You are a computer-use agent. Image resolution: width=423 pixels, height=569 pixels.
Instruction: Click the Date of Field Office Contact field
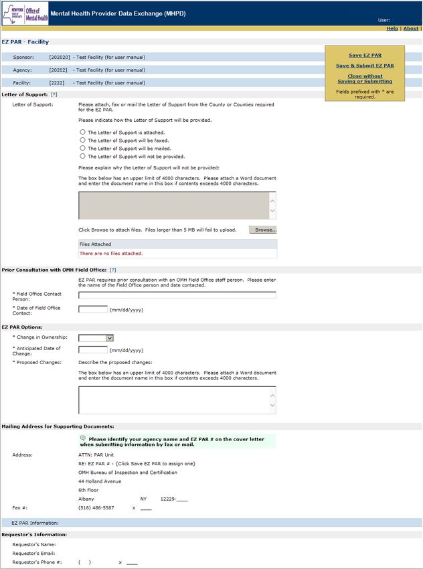pos(93,309)
